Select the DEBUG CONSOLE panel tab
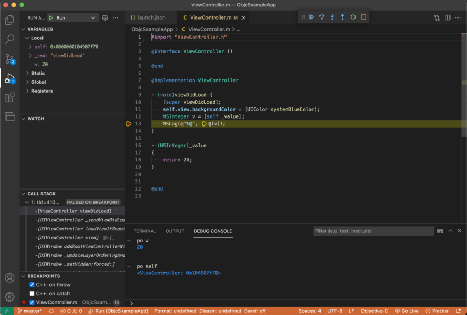 (213, 231)
